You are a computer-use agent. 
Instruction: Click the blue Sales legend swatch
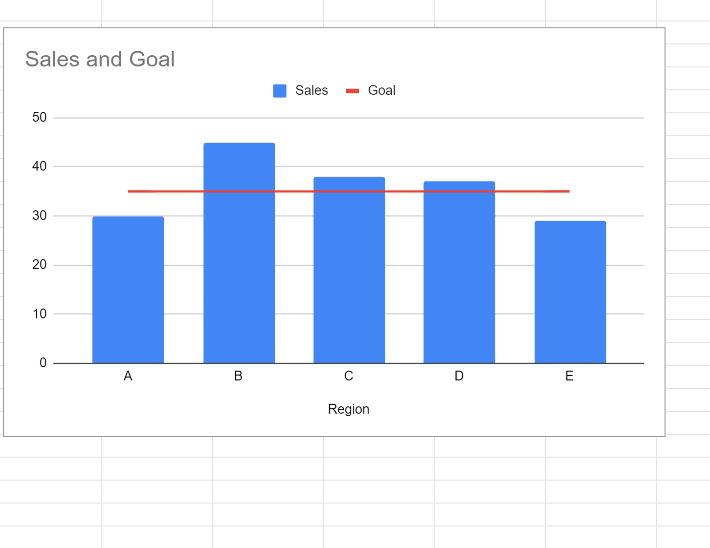coord(280,91)
